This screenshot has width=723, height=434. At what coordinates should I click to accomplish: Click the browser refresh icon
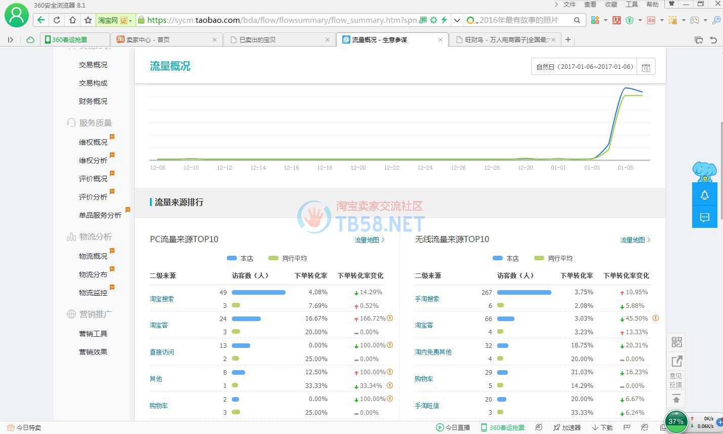(x=57, y=20)
